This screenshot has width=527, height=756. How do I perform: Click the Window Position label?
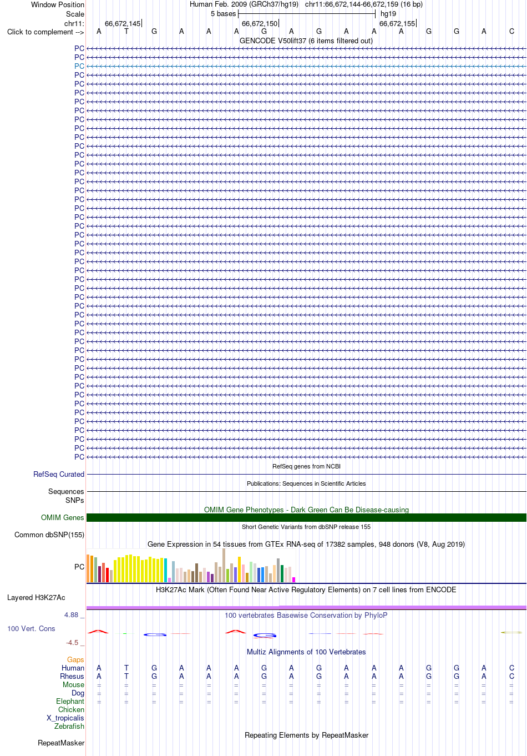(x=58, y=4)
